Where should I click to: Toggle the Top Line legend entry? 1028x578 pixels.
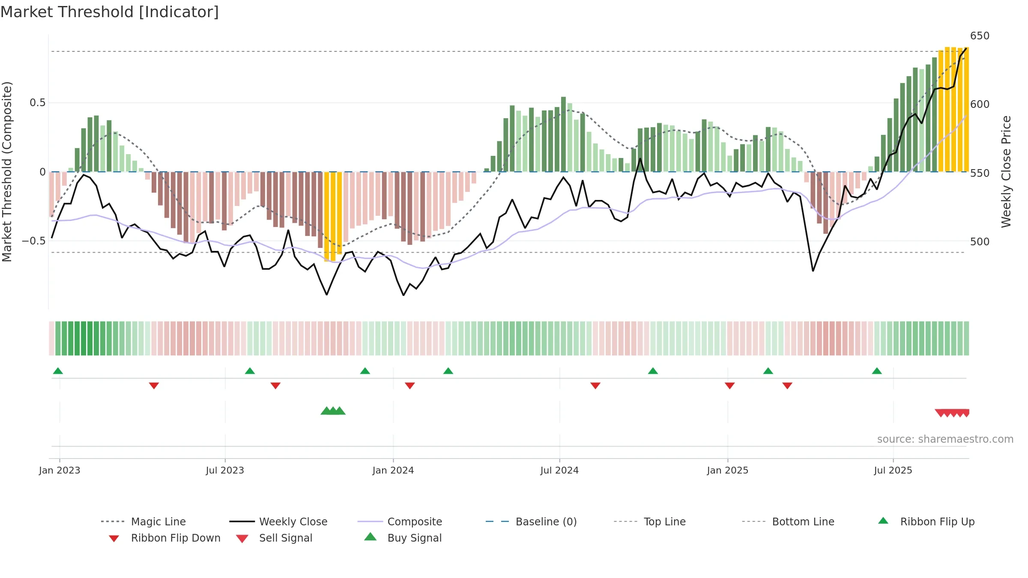650,521
